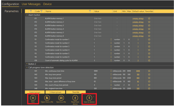Select Parametres in the side panel
174x106 pixels.
12,11
